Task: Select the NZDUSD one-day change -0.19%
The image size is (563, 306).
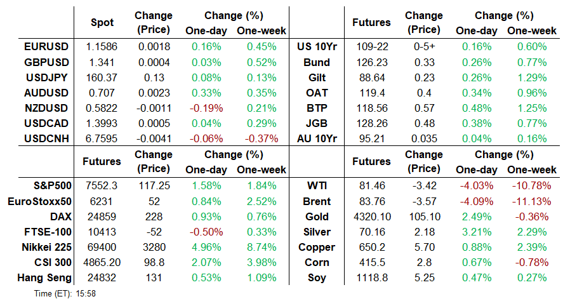Action: [206, 108]
